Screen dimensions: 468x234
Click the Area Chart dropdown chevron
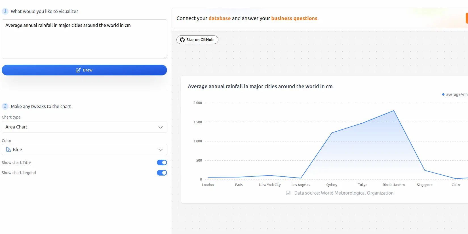(161, 127)
